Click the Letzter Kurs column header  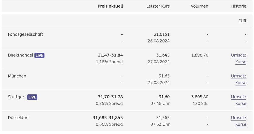click(158, 6)
